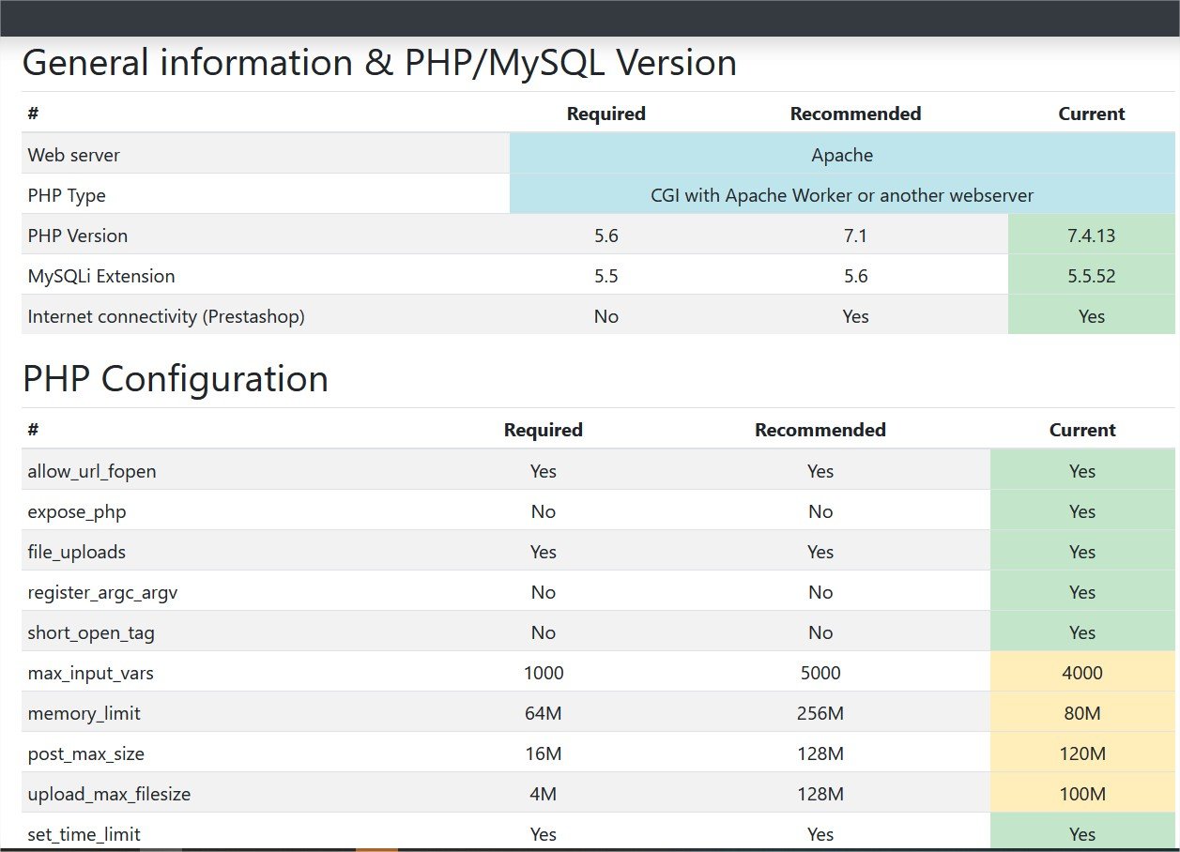
Task: Select the allow_url_fopen row label
Action: 92,471
